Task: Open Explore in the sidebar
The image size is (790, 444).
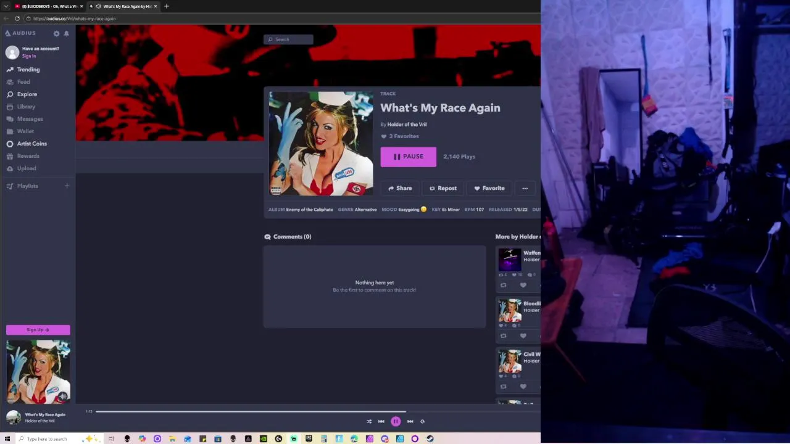Action: coord(27,94)
